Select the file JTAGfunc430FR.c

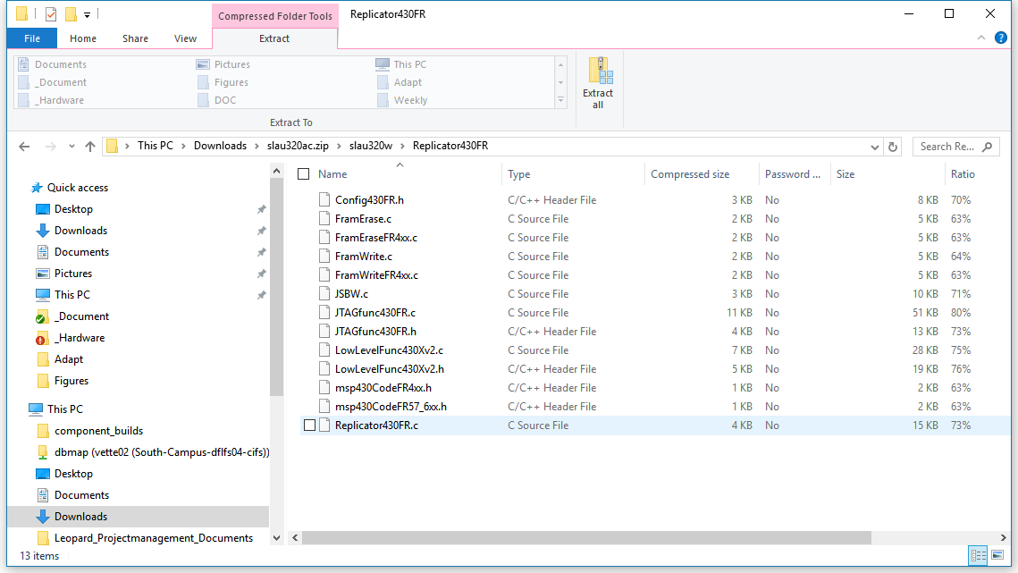pyautogui.click(x=375, y=313)
